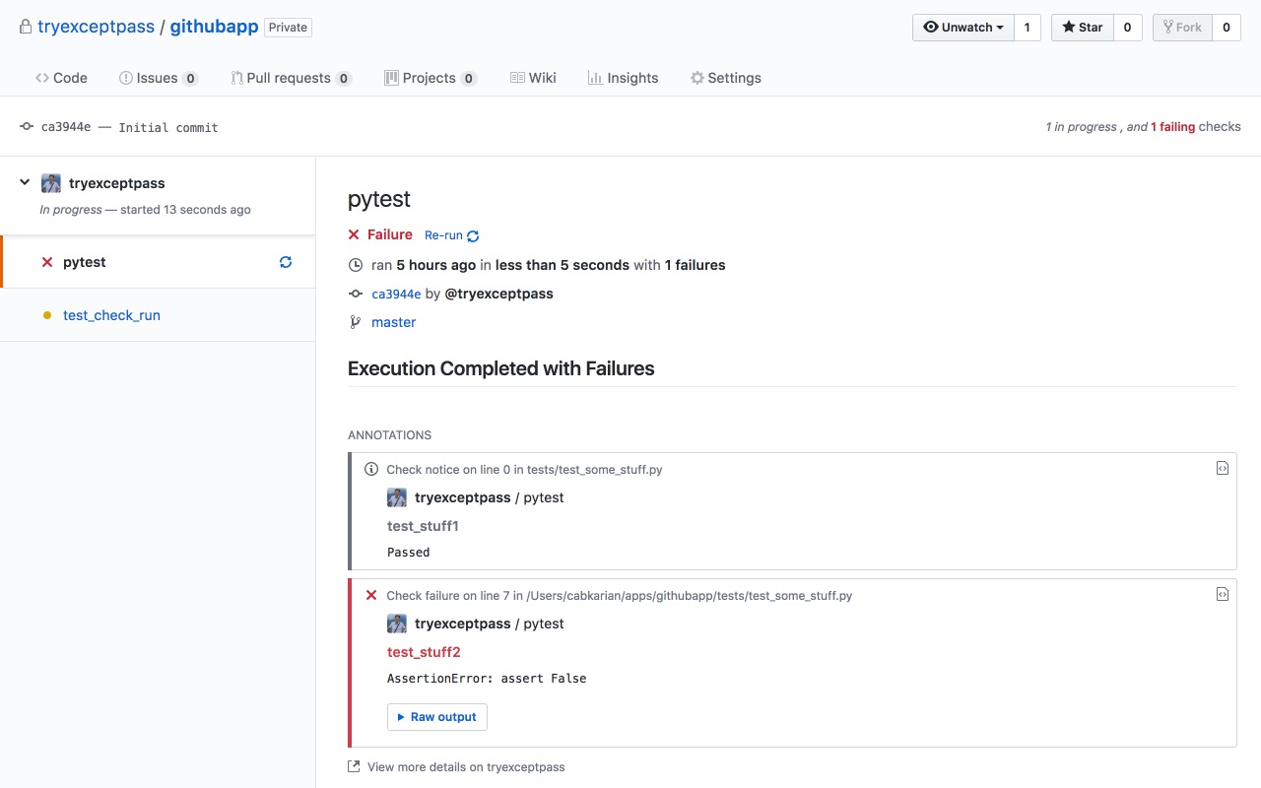
Task: Click the tryexceptpass avatar in the left sidebar
Action: pyautogui.click(x=50, y=183)
